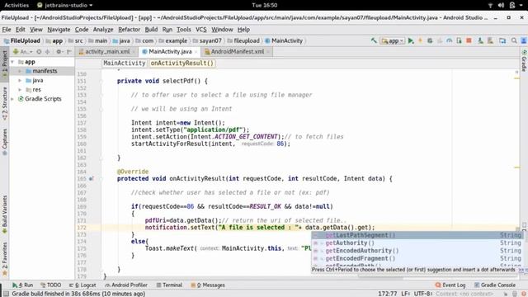Viewport: 528px width, 297px height.
Task: Open the Android Profiler tool window tab
Action: [x=126, y=285]
